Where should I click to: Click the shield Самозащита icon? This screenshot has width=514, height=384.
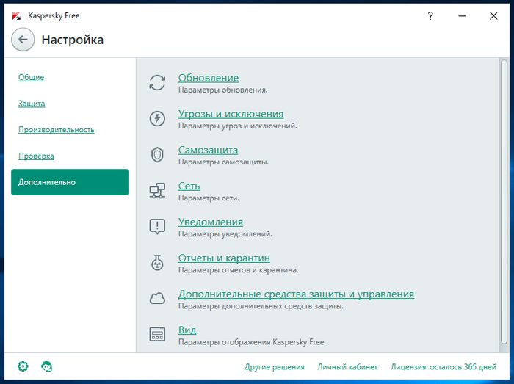(157, 155)
